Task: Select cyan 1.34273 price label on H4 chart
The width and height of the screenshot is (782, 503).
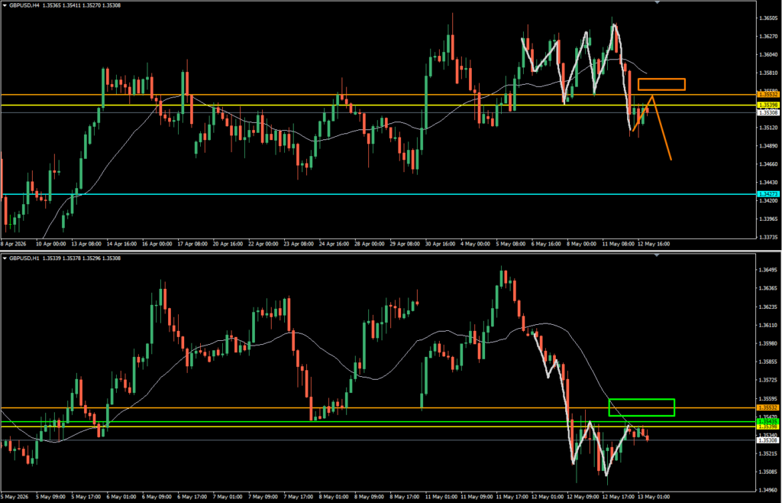Action: (x=768, y=193)
